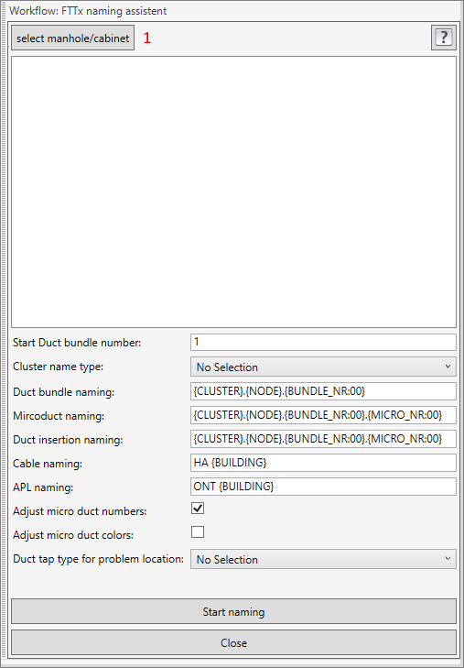Click the Duct tap type dropdown arrow
Screen dimensions: 464x668
coord(448,559)
